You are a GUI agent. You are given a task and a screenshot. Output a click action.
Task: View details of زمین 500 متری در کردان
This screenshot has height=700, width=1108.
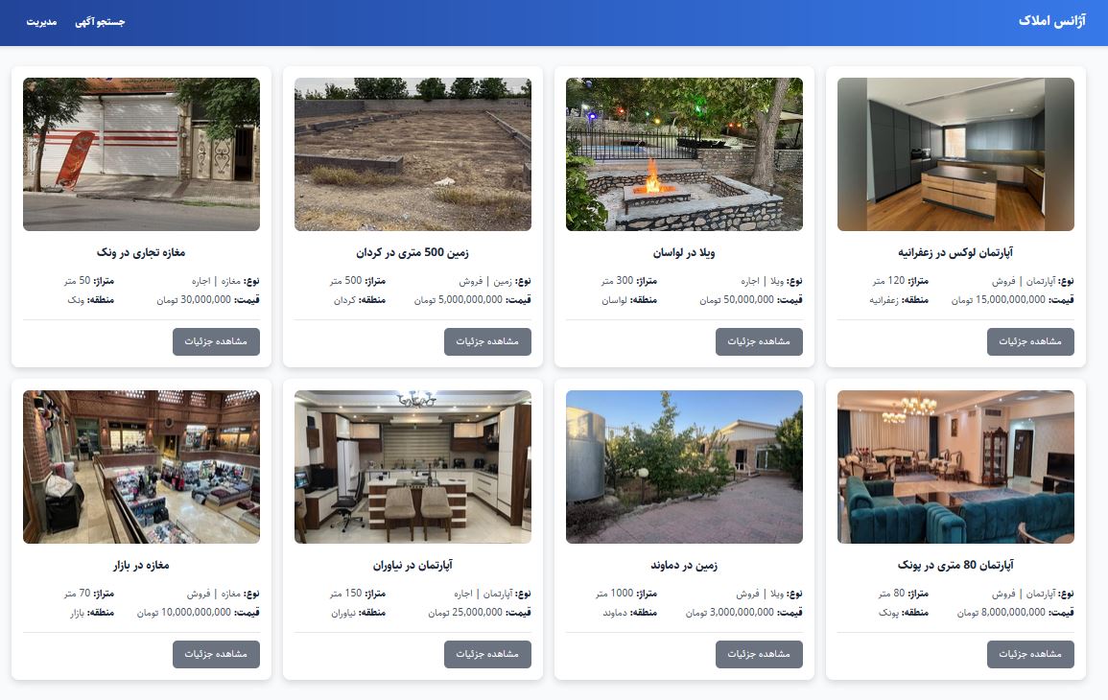(x=487, y=342)
